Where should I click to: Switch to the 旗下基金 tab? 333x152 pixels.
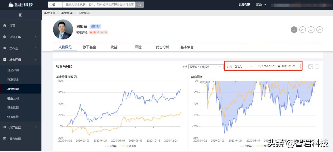[89, 47]
